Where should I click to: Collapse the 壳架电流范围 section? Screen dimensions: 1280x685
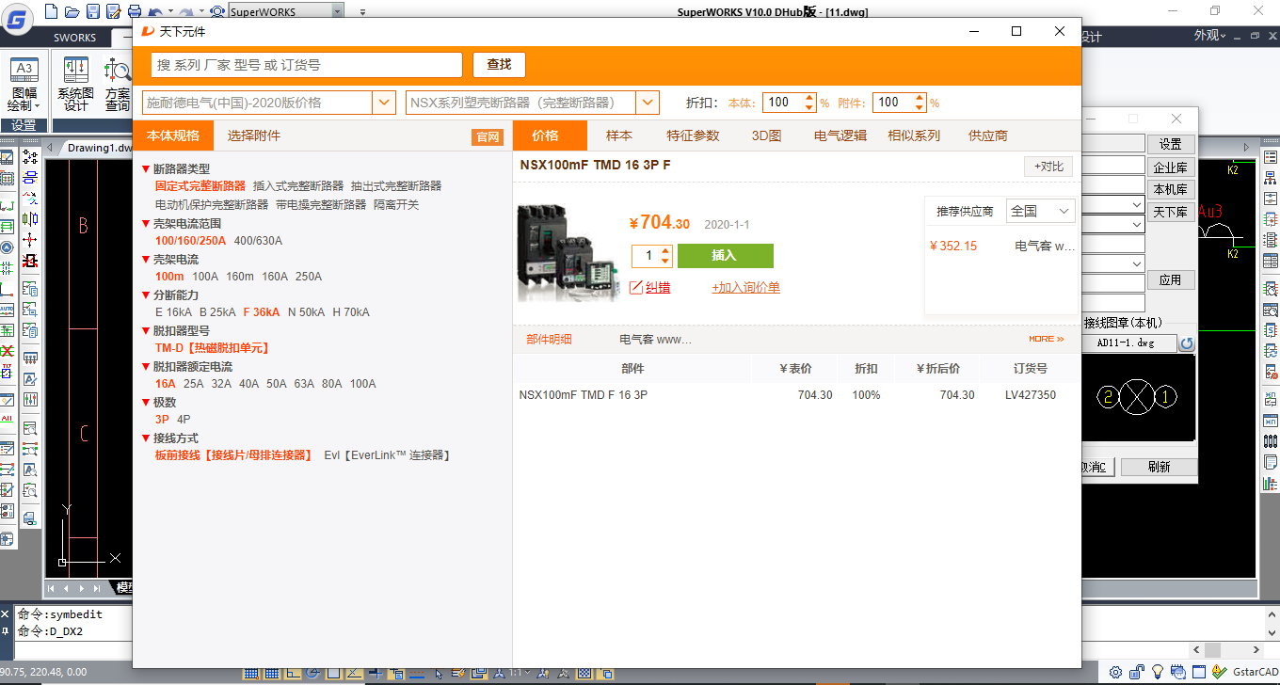click(x=146, y=224)
